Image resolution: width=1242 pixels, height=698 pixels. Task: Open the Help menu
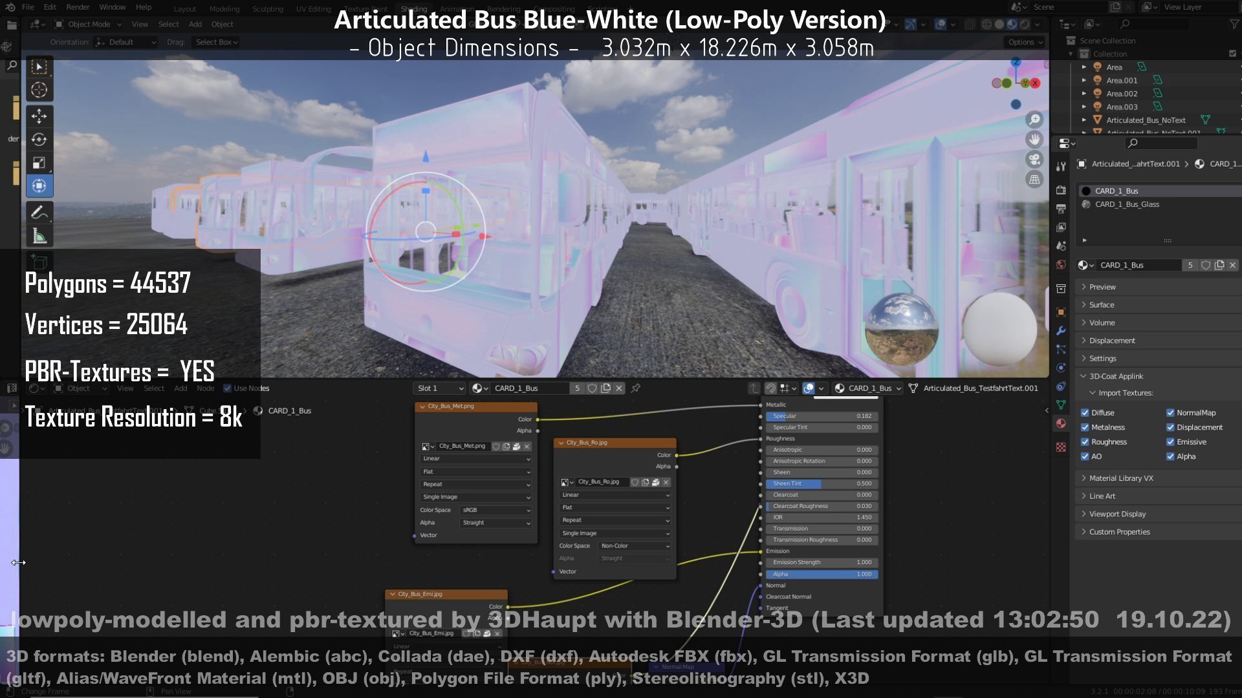click(x=144, y=7)
